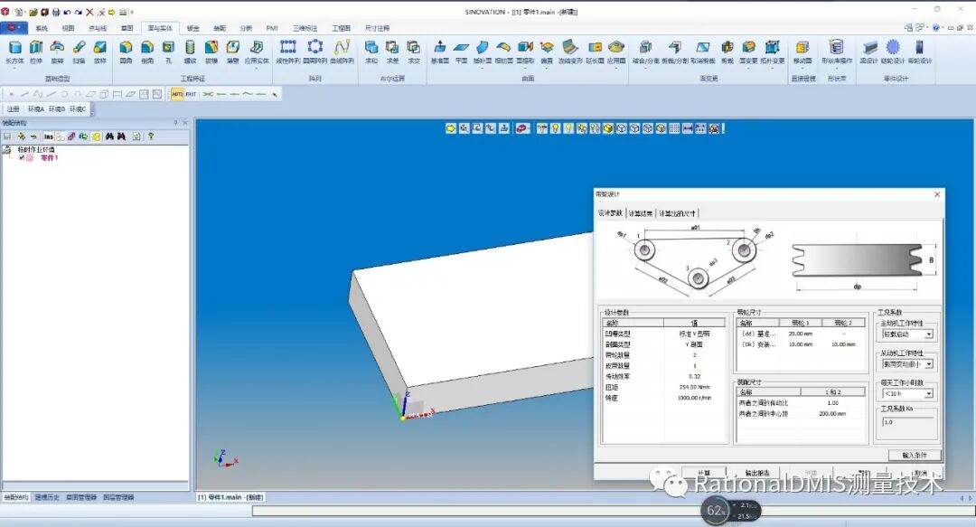Click the 偏置 offset surface tool
The width and height of the screenshot is (976, 527).
pos(547,52)
